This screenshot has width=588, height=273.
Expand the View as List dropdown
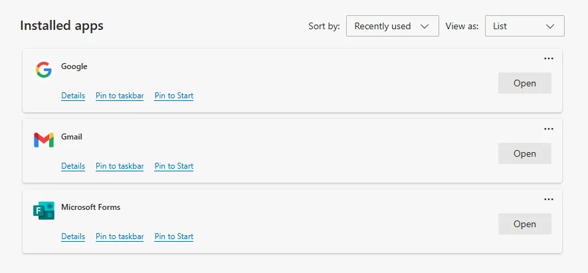pyautogui.click(x=524, y=26)
